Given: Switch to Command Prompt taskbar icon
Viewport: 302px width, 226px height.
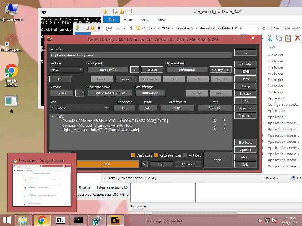Looking at the screenshot, I should [x=78, y=220].
